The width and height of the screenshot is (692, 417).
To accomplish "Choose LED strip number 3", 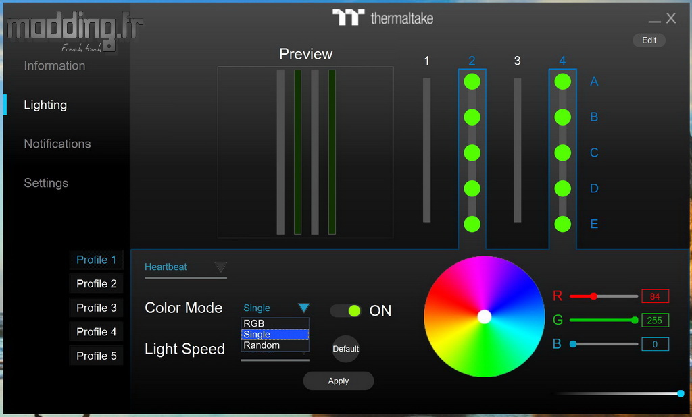I will pos(517,60).
